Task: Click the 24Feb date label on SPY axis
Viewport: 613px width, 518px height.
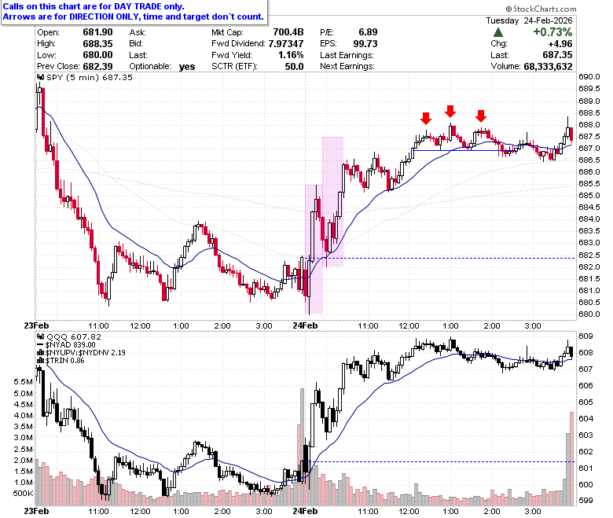Action: click(x=306, y=325)
